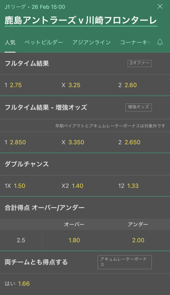Tap the 2オファー badge

pyautogui.click(x=139, y=63)
